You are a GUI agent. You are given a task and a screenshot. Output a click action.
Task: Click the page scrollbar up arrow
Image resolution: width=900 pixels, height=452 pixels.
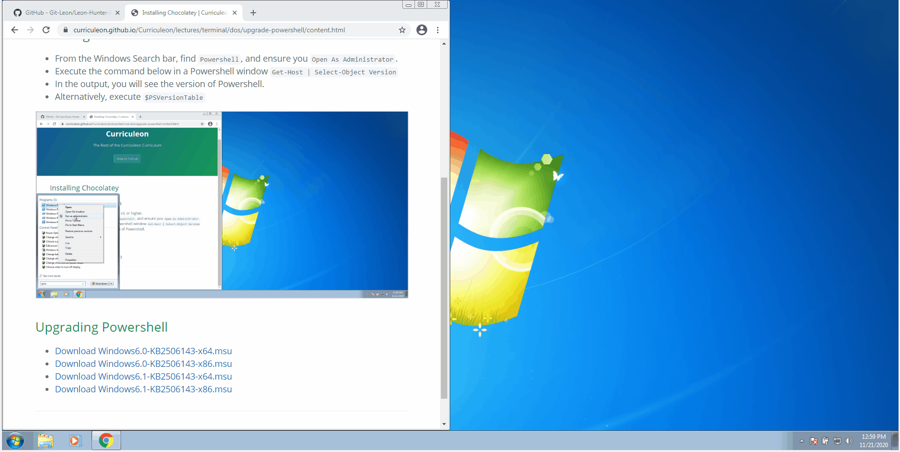pyautogui.click(x=444, y=44)
